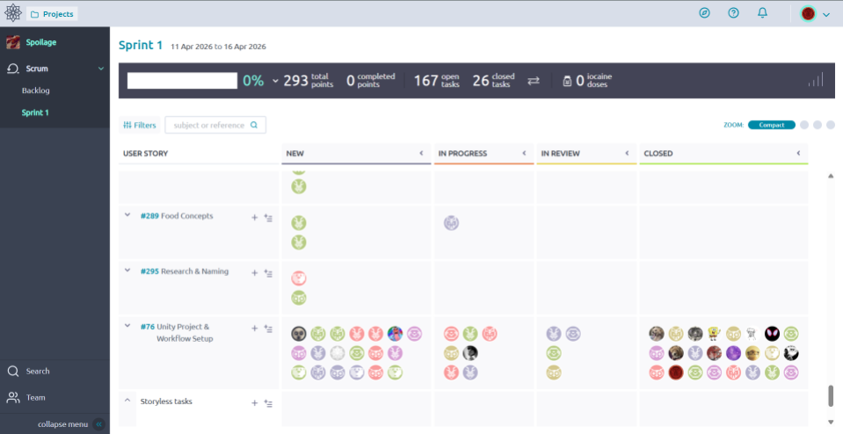Select the Compact zoom level
The height and width of the screenshot is (434, 843).
click(x=771, y=125)
